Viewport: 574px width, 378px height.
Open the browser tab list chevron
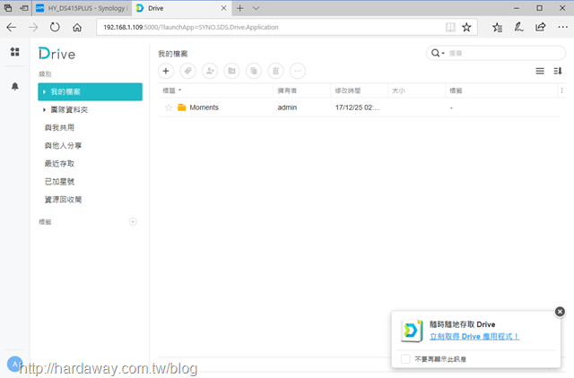click(256, 8)
